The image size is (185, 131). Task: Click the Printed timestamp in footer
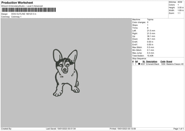123,129
